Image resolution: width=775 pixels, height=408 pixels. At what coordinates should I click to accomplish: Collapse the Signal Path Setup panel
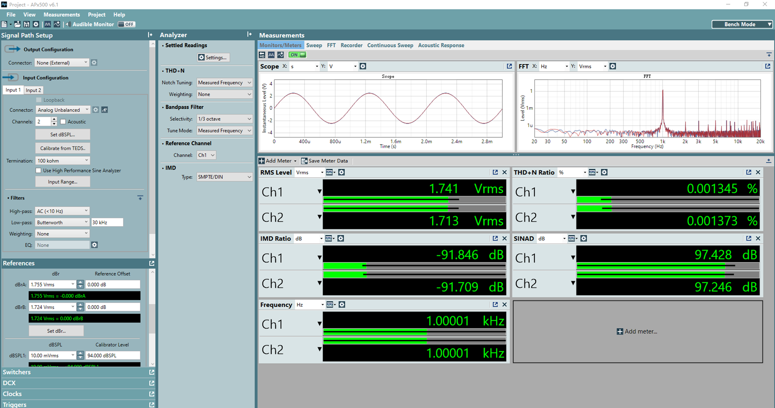coord(150,35)
